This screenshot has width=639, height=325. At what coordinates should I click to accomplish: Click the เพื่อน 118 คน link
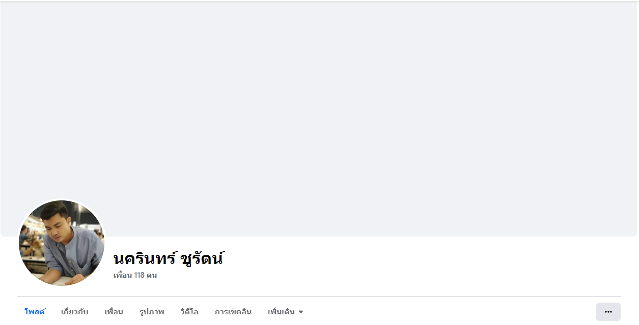[135, 275]
